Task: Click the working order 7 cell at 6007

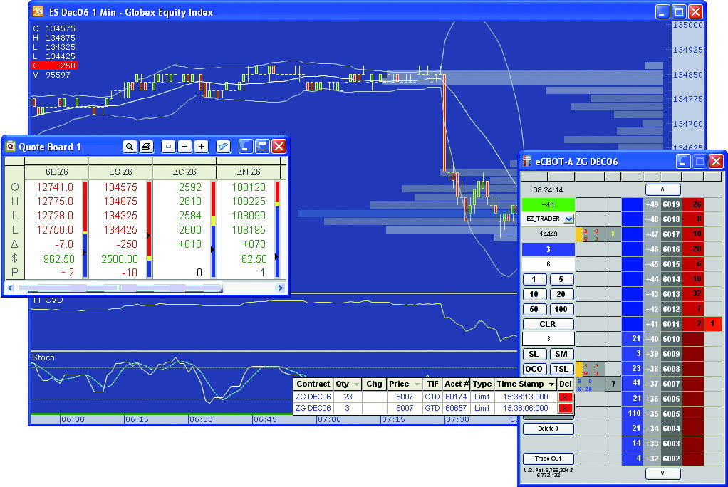Action: [x=613, y=384]
